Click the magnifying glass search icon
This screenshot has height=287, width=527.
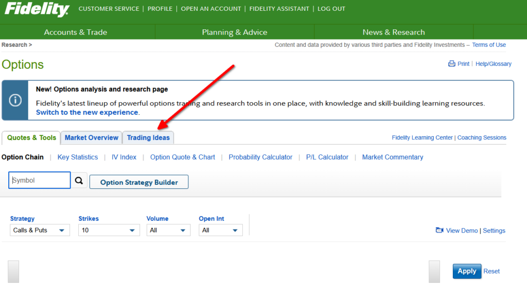[x=79, y=181]
